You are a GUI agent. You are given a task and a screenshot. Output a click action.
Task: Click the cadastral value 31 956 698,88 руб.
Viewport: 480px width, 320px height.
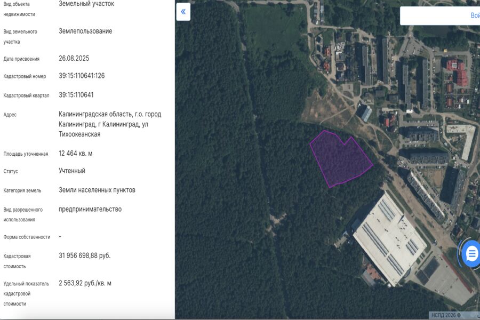(x=84, y=255)
